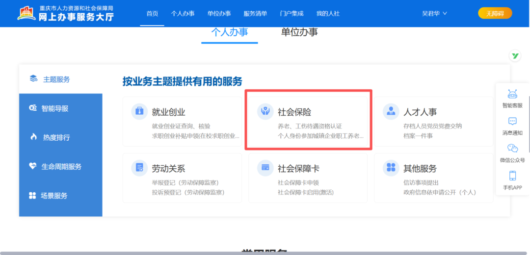Select the 人才人事 person icon
The height and width of the screenshot is (255, 530).
click(391, 111)
